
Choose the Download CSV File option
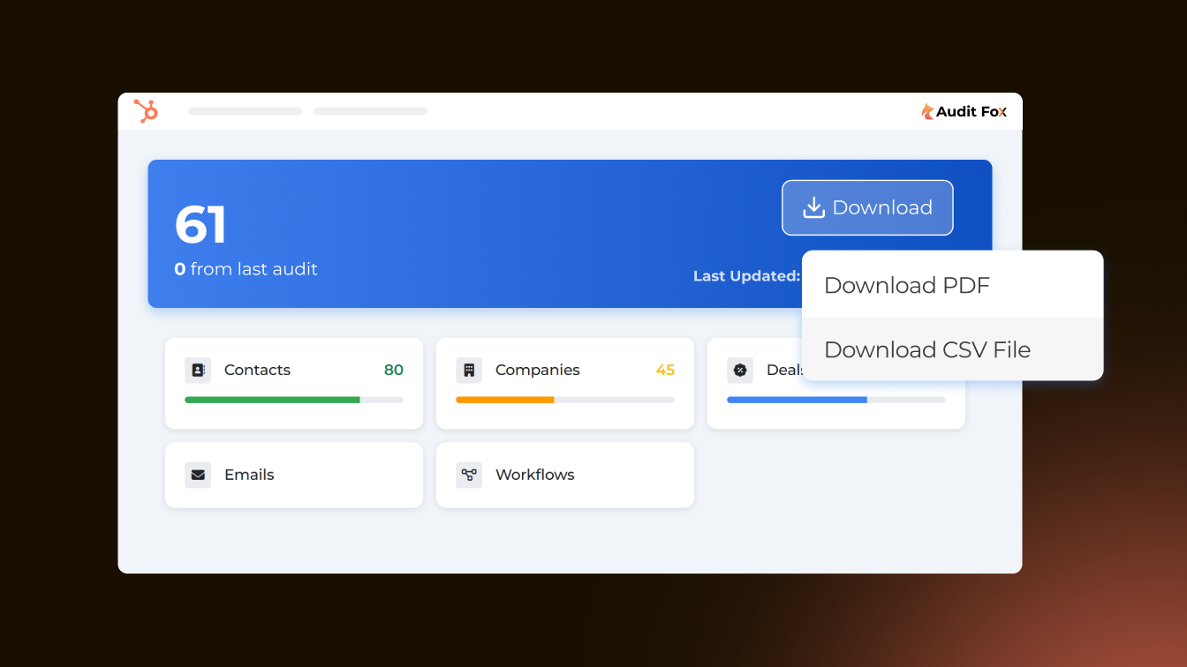tap(953, 349)
